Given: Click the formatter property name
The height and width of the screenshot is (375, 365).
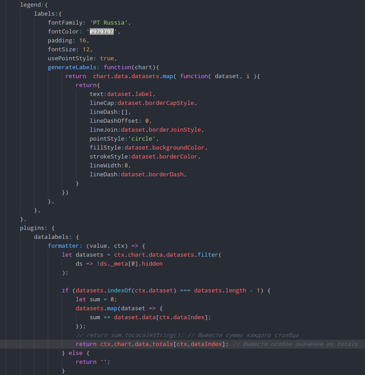Looking at the screenshot, I should click(65, 246).
